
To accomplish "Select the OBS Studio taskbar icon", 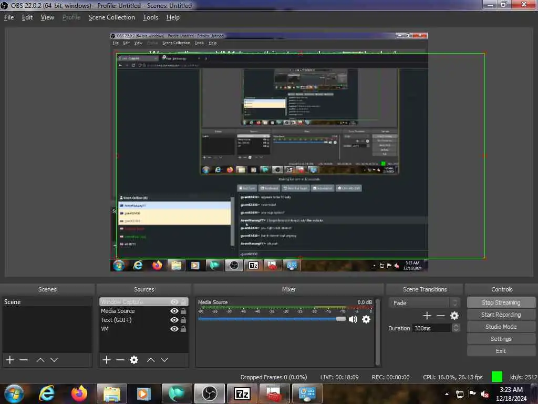I will coord(210,393).
